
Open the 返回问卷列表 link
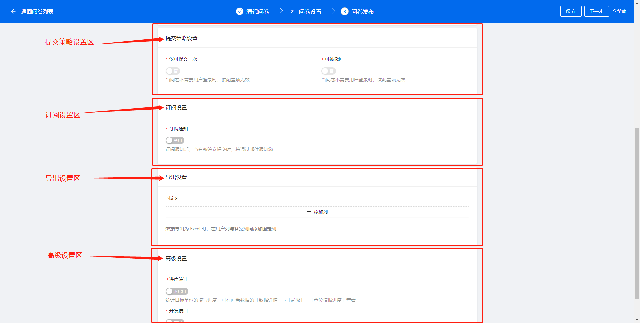click(x=37, y=11)
